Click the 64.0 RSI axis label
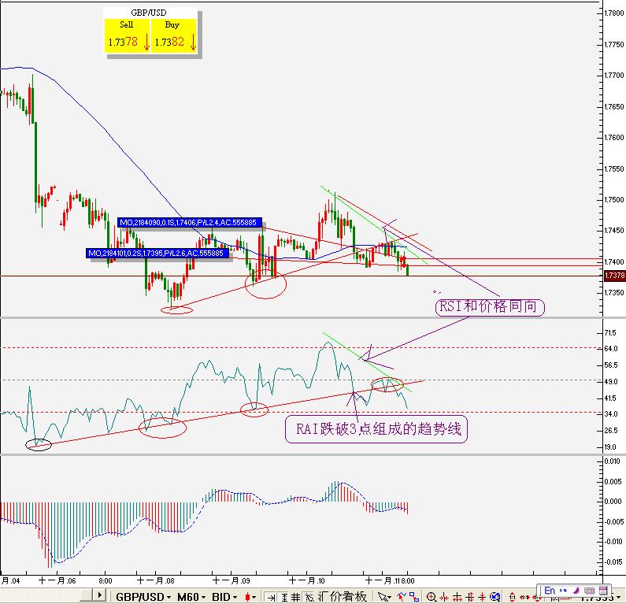Screen dimensions: 626x604 point(610,349)
